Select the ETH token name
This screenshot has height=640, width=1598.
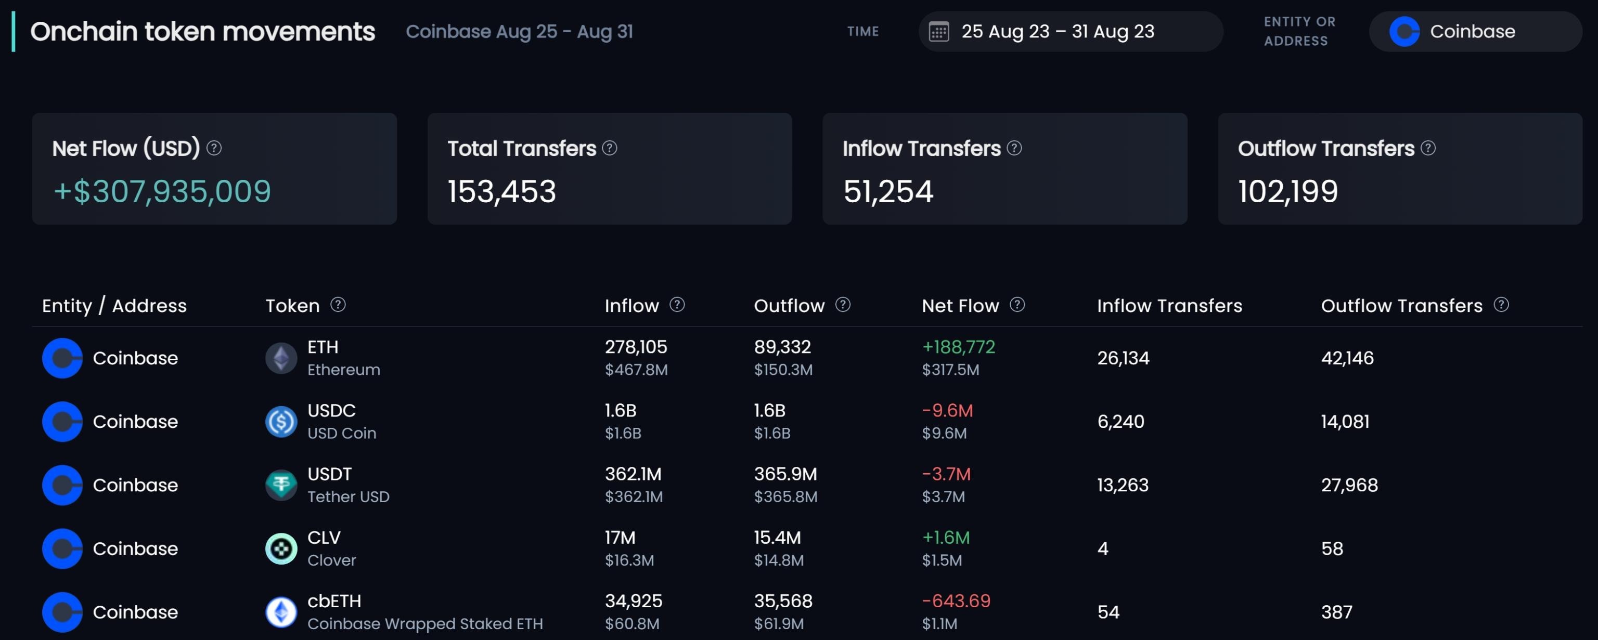323,347
